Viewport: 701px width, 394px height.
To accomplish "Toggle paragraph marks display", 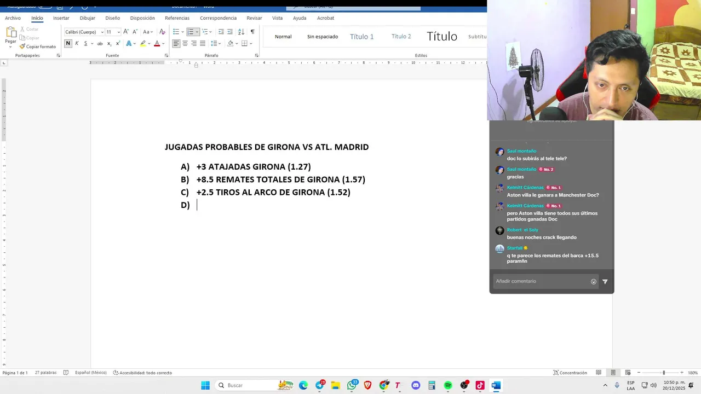I will (x=252, y=32).
